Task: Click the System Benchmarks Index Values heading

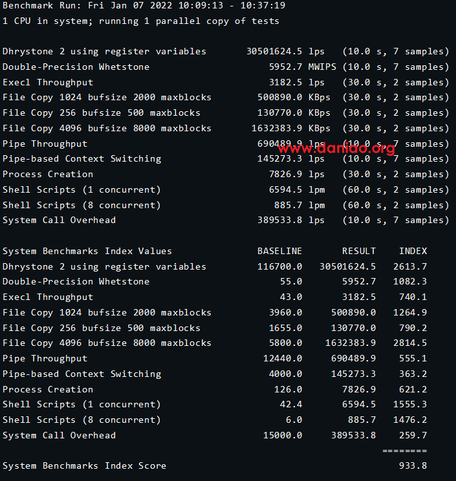Action: [x=87, y=251]
